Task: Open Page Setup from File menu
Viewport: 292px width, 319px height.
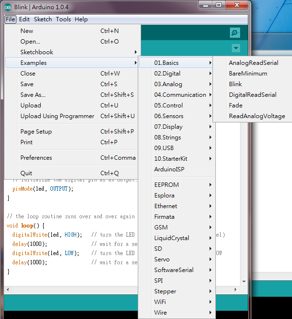Action: click(72, 132)
